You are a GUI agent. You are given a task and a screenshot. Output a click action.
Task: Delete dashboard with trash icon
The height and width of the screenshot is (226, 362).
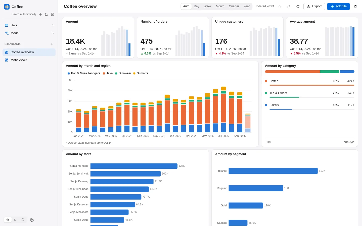point(355,7)
